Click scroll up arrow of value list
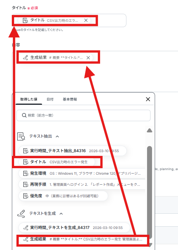Image resolution: width=178 pixels, height=250 pixels. (x=149, y=131)
